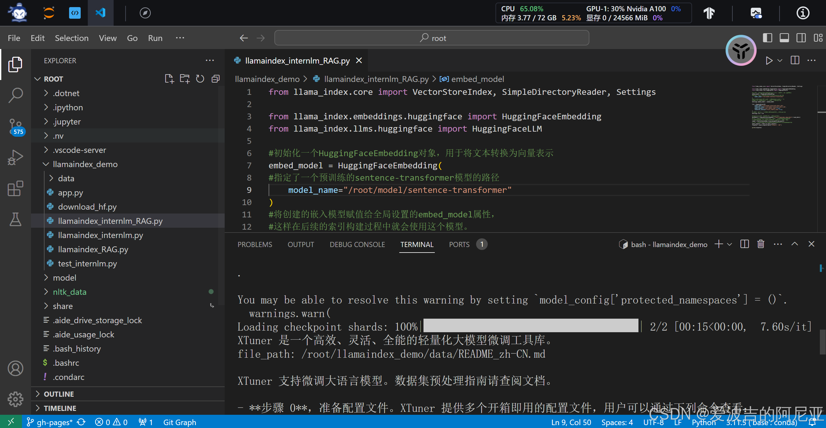Toggle bottom panel visibility
This screenshot has width=826, height=428.
(x=784, y=38)
